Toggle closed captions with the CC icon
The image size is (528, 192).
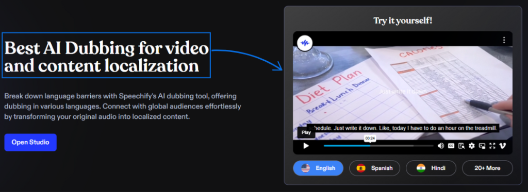coord(451,146)
